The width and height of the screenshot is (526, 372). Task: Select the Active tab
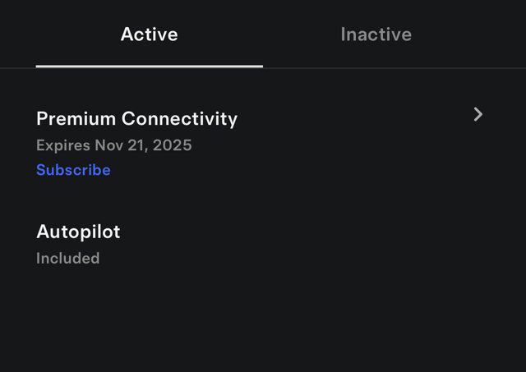[x=149, y=34]
